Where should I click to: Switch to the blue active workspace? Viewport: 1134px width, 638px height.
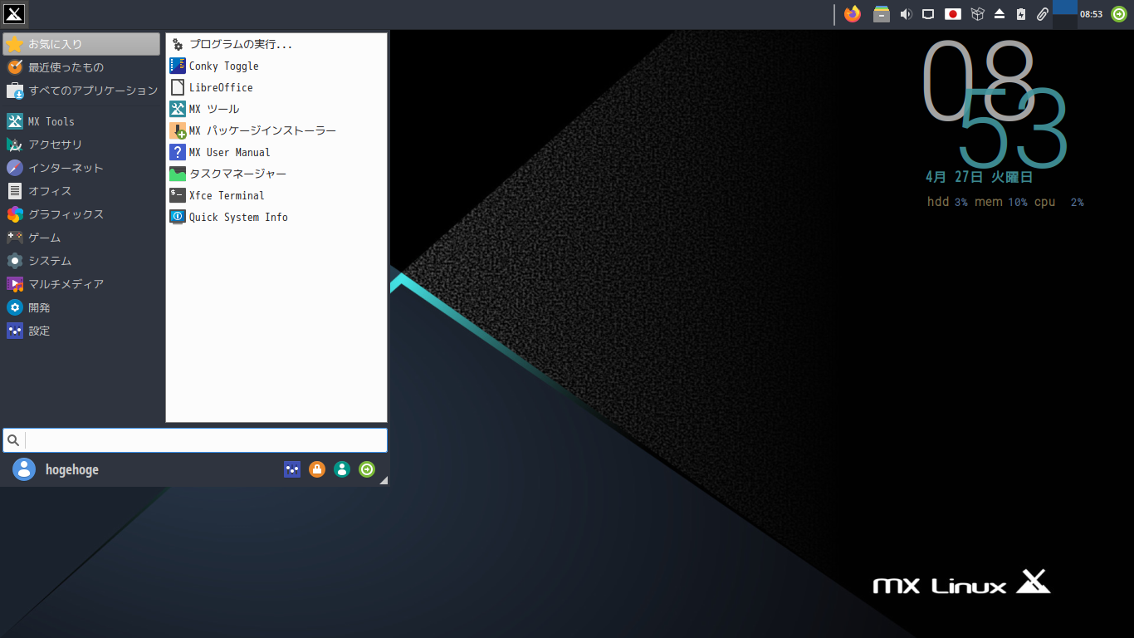[1065, 7]
